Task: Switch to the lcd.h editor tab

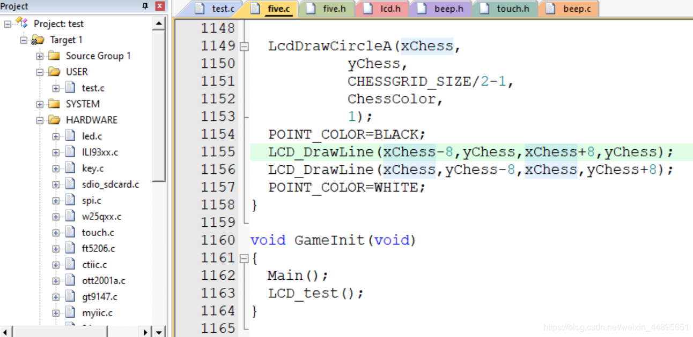Action: click(382, 9)
